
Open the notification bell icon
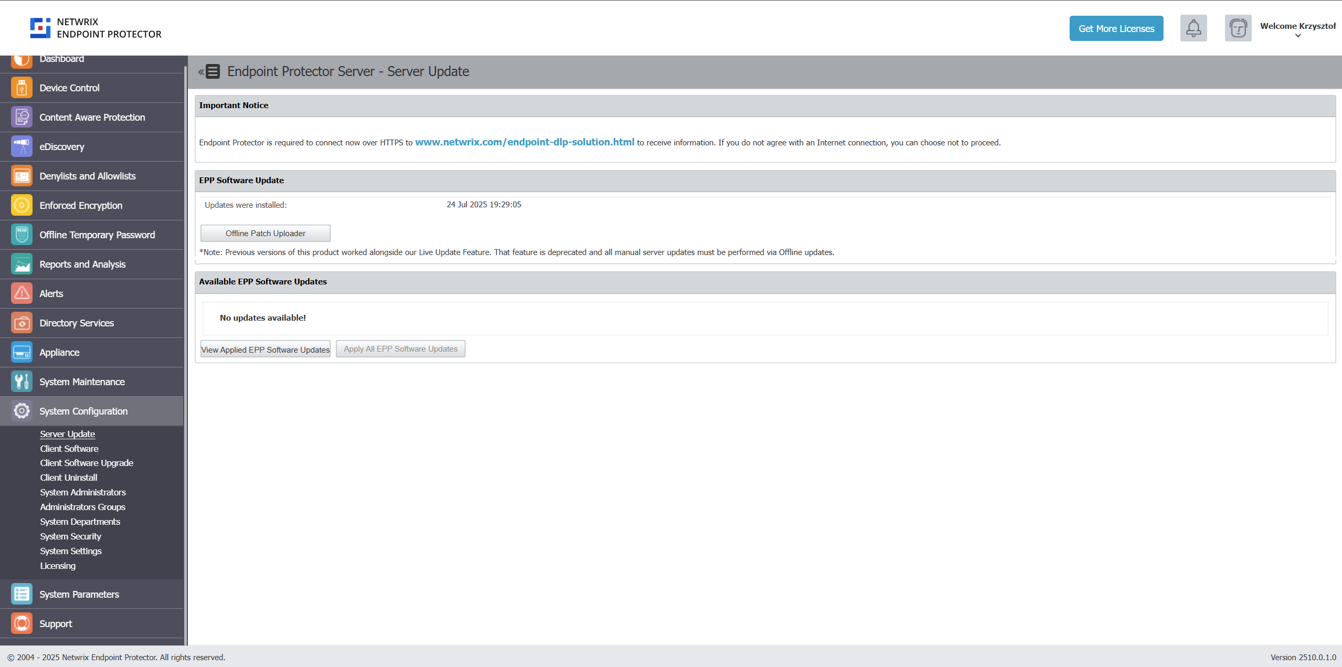1193,28
